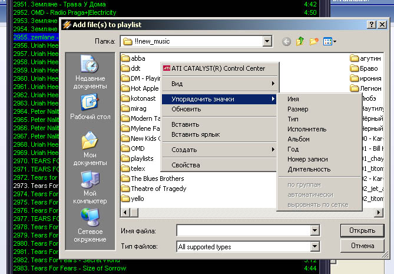Screen dimensions: 394x274
Task: Select playlist track 2983 Size of Sorrow
Action: tap(166, 268)
